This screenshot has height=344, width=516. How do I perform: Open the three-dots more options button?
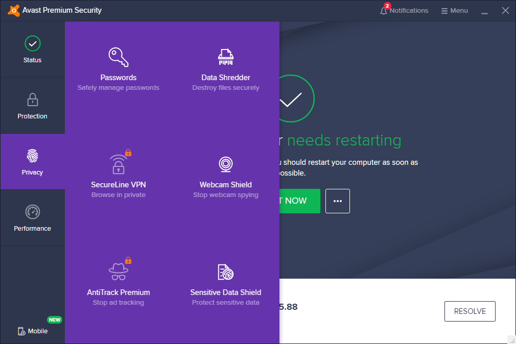point(338,201)
